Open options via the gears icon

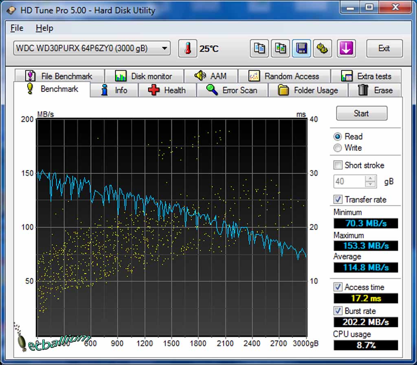323,48
